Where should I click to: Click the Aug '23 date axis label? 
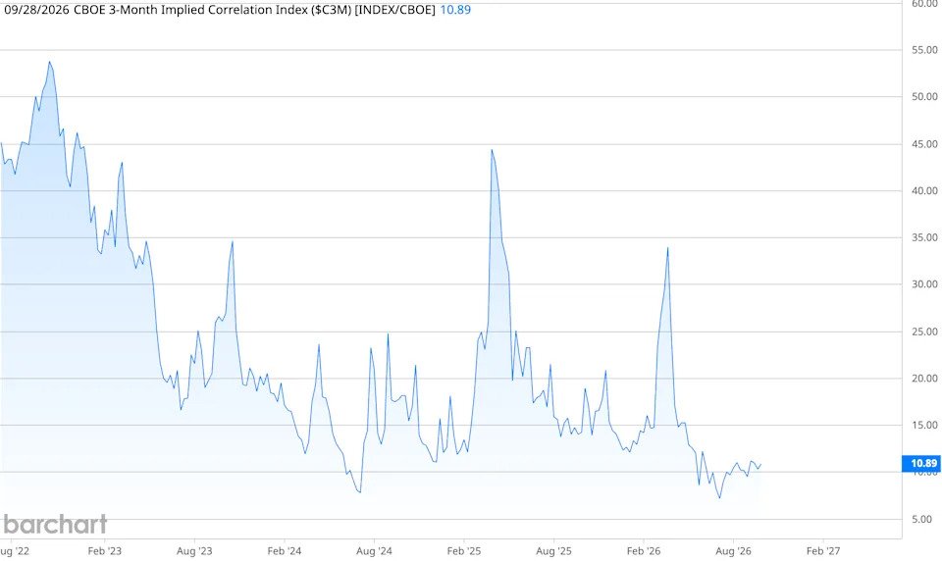(194, 551)
